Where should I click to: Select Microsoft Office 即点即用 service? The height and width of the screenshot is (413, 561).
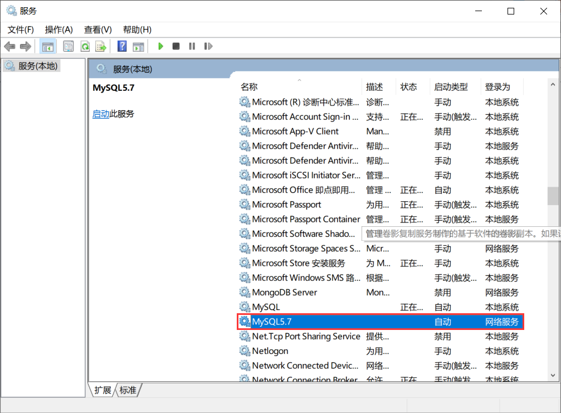pyautogui.click(x=380, y=190)
